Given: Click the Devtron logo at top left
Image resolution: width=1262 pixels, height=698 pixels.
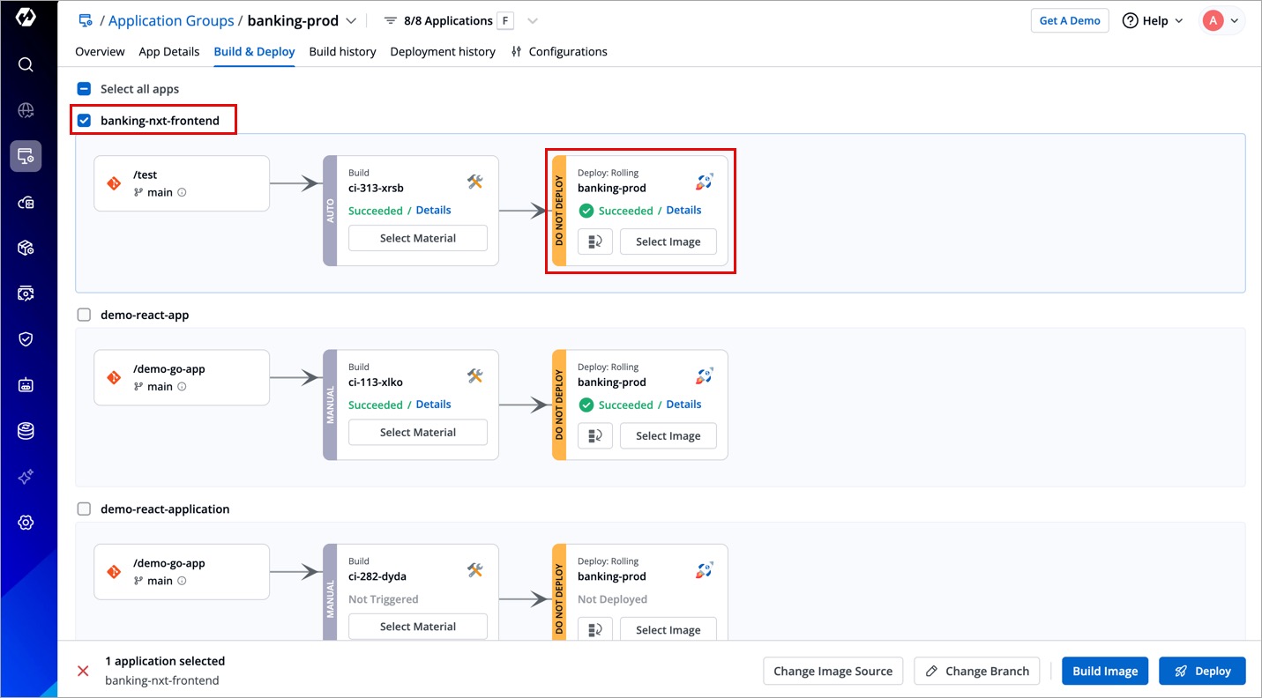Looking at the screenshot, I should pos(26,18).
